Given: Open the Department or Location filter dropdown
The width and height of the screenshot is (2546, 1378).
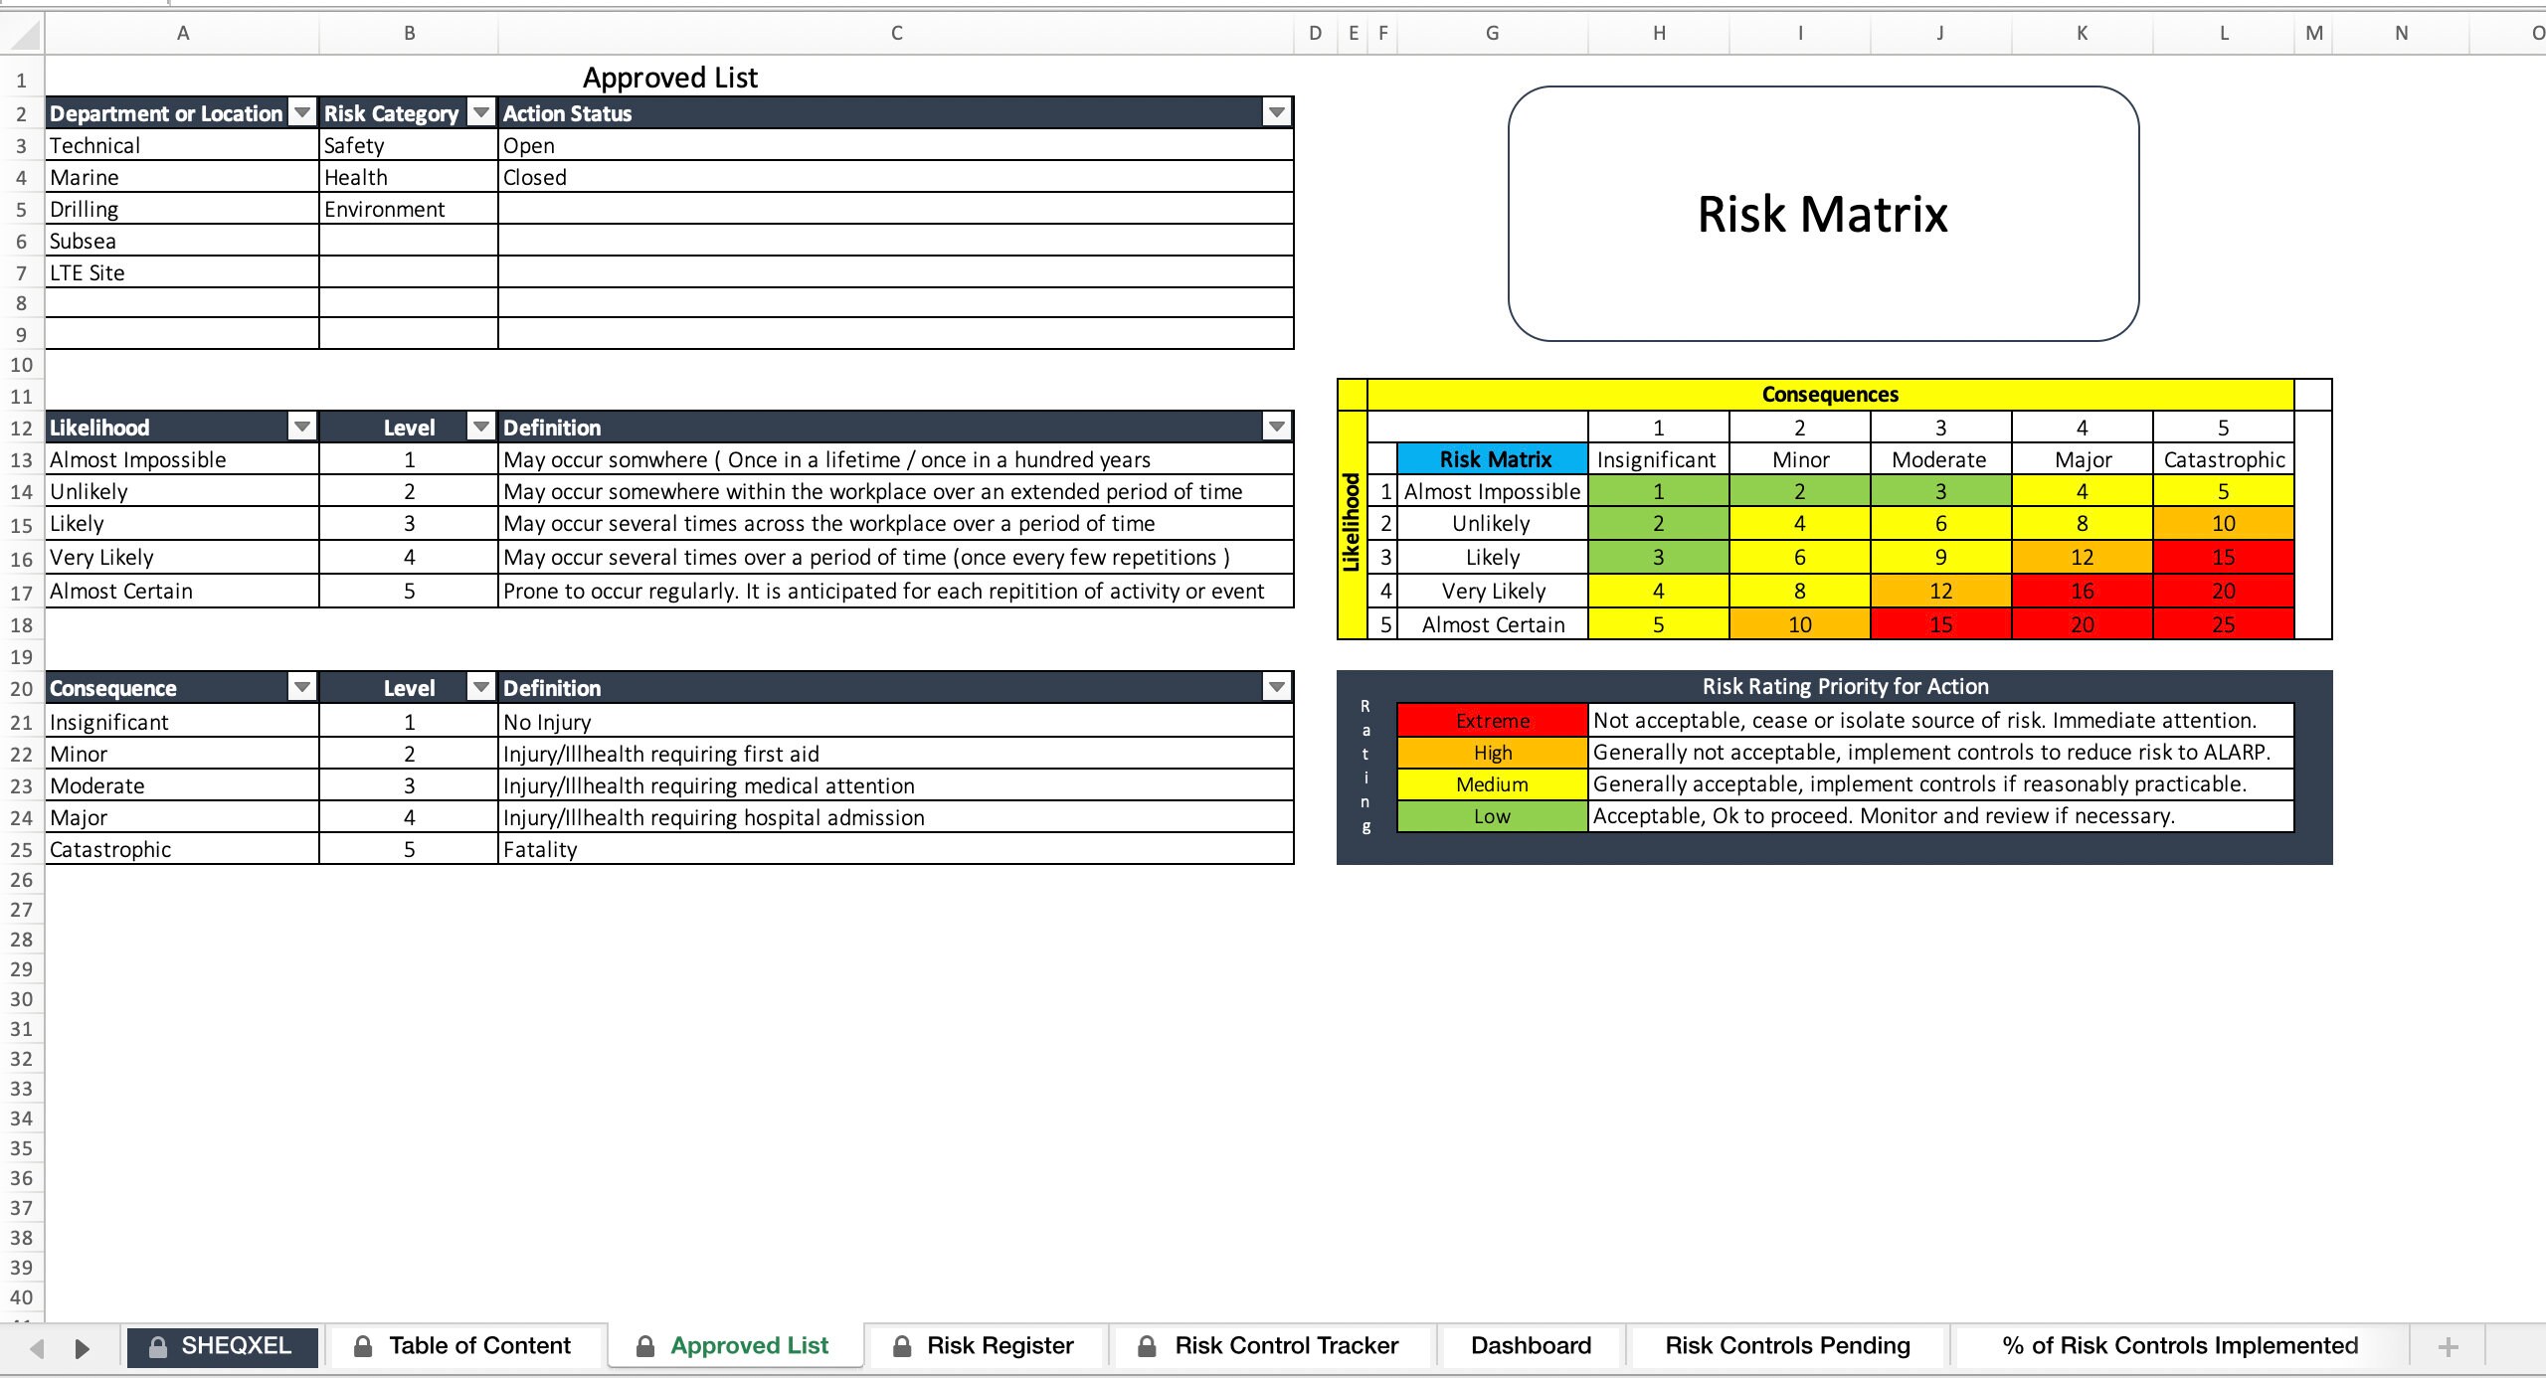Looking at the screenshot, I should (303, 112).
